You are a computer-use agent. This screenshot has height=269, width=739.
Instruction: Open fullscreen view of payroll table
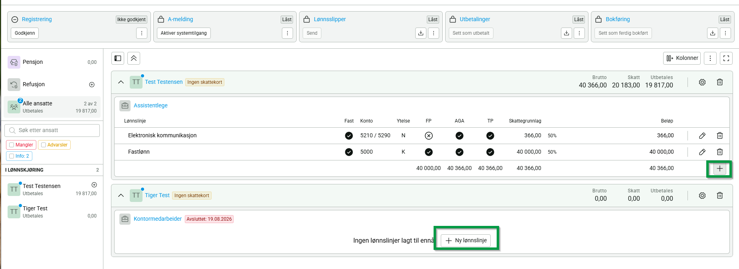click(x=726, y=58)
